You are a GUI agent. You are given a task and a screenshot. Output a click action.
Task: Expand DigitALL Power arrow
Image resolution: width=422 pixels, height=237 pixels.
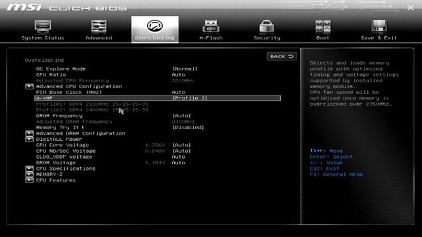click(x=29, y=139)
